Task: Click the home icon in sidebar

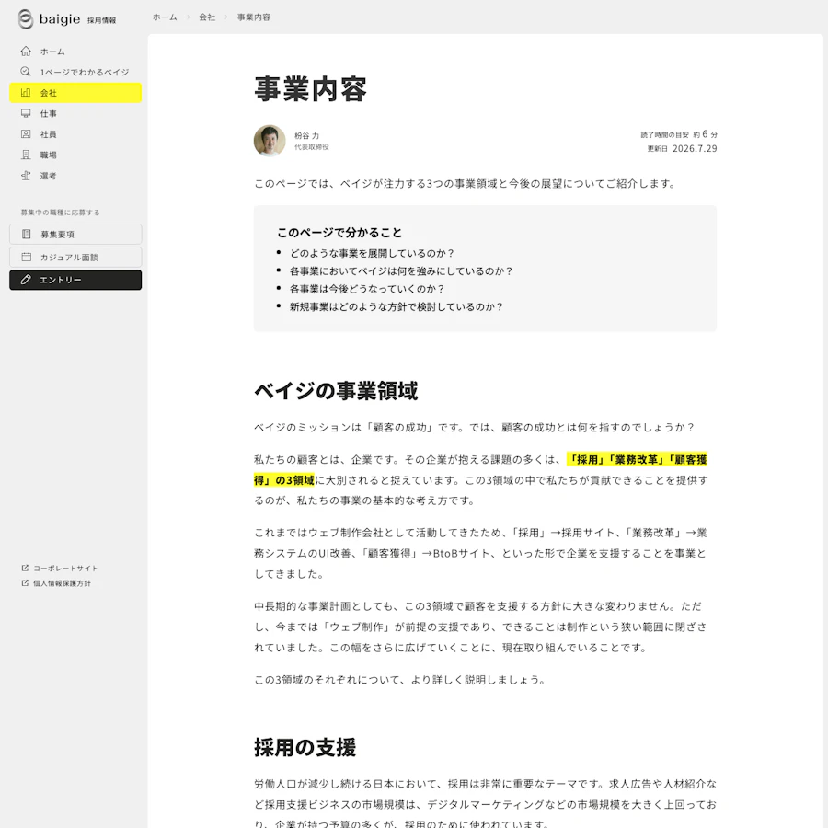Action: point(26,52)
